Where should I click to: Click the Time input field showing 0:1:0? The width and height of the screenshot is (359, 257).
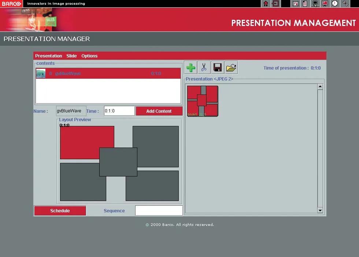pos(119,111)
